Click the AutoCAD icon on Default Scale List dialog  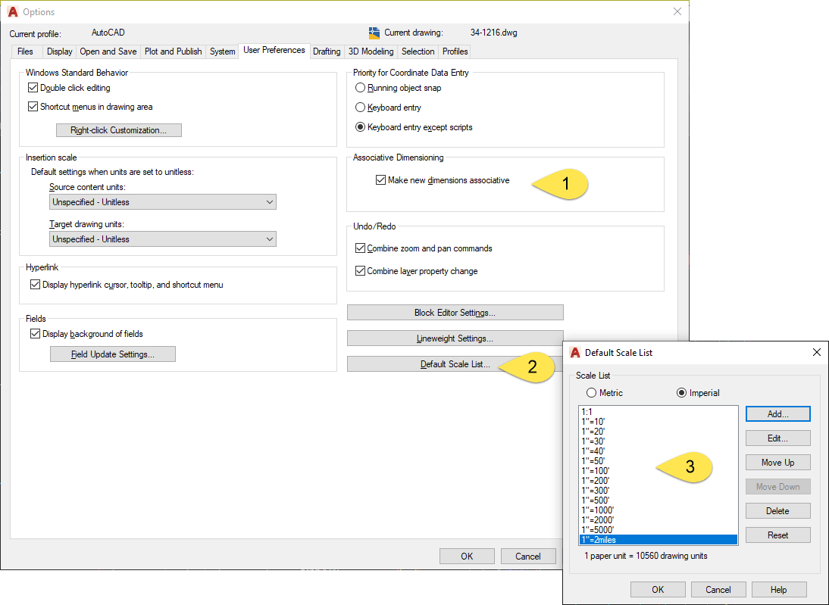tap(574, 352)
